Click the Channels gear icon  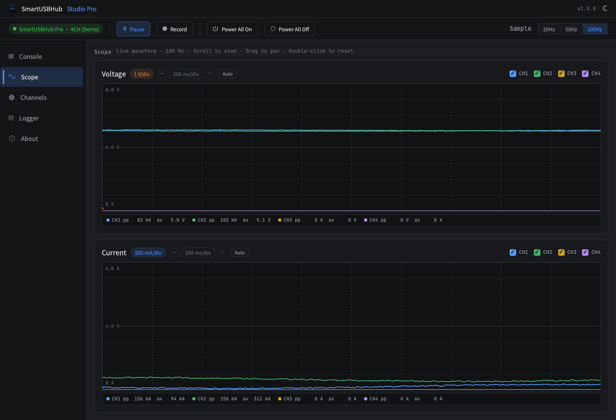tap(12, 98)
